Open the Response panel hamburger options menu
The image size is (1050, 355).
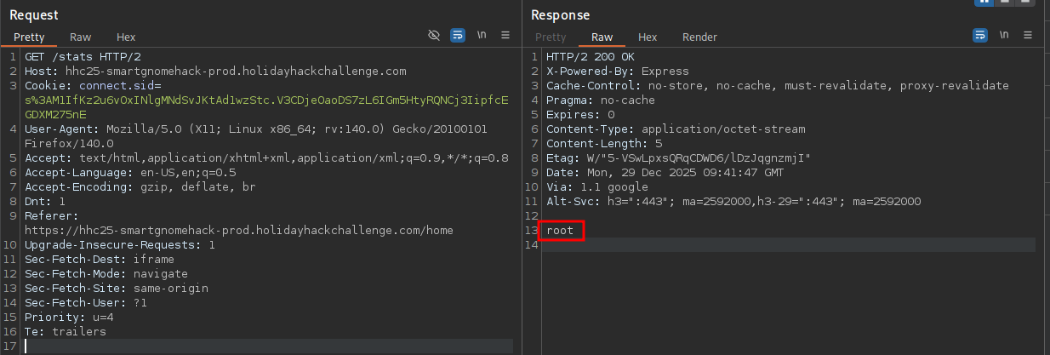pos(1028,36)
